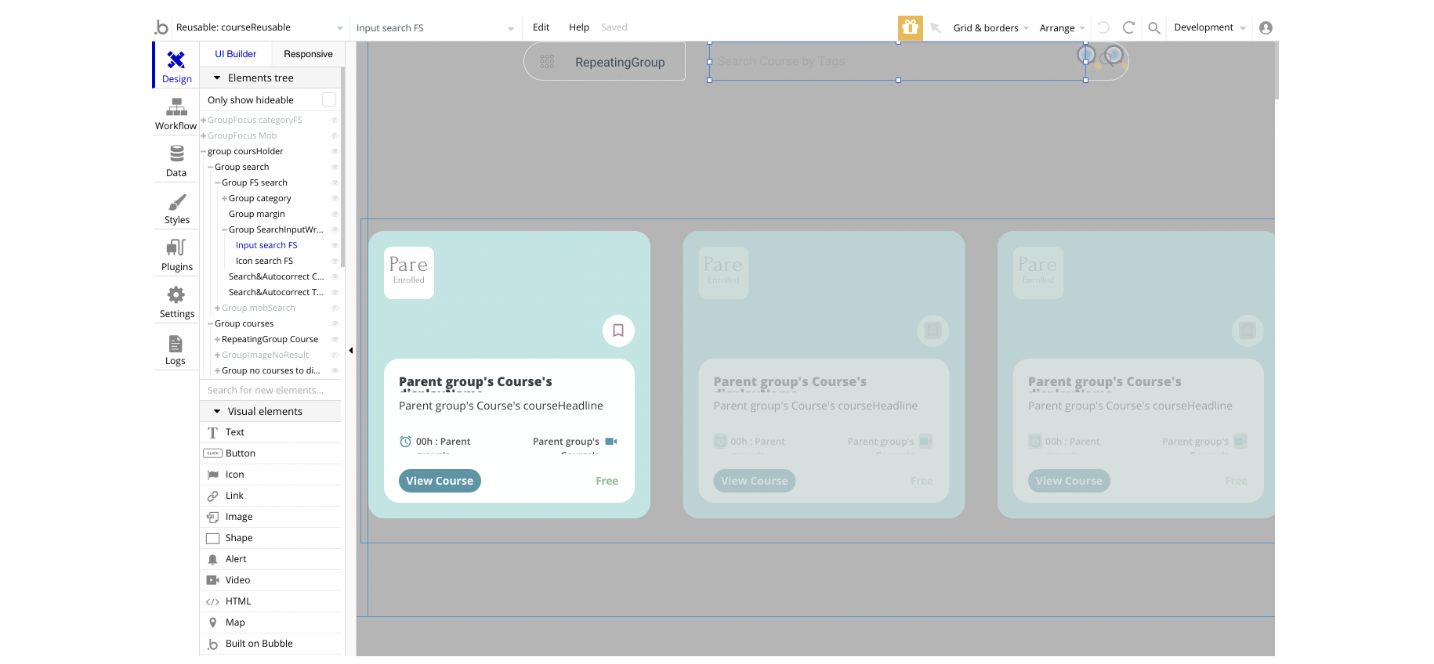Switch to the Responsive tab

point(308,54)
